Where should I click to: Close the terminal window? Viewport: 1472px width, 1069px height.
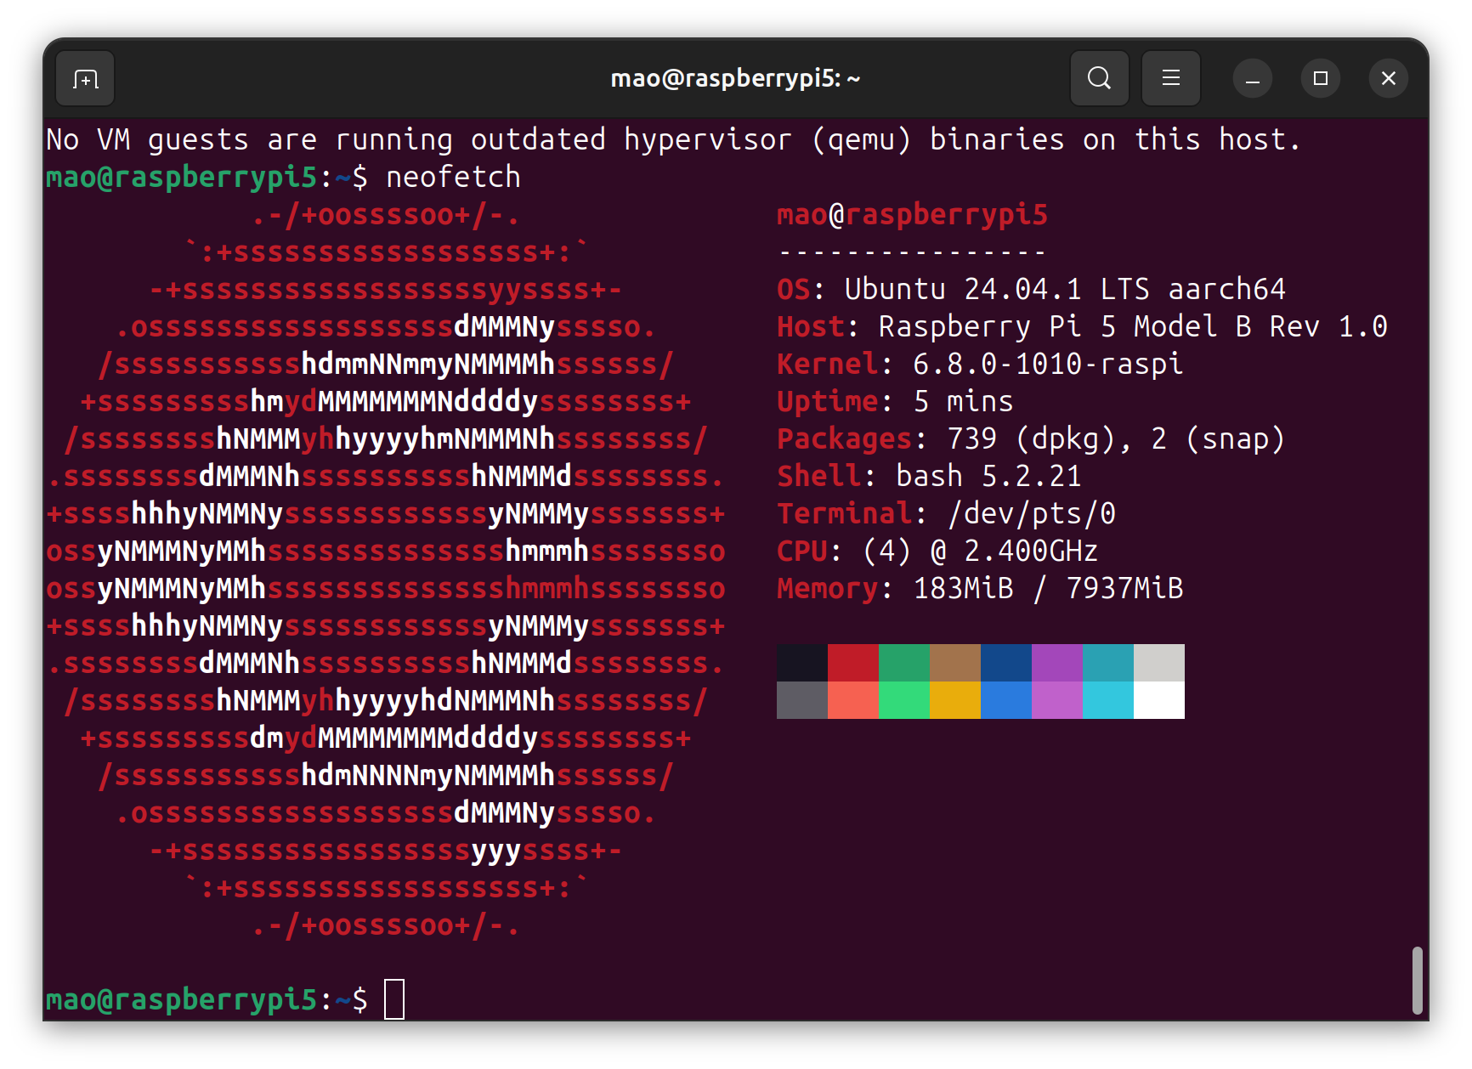tap(1388, 79)
